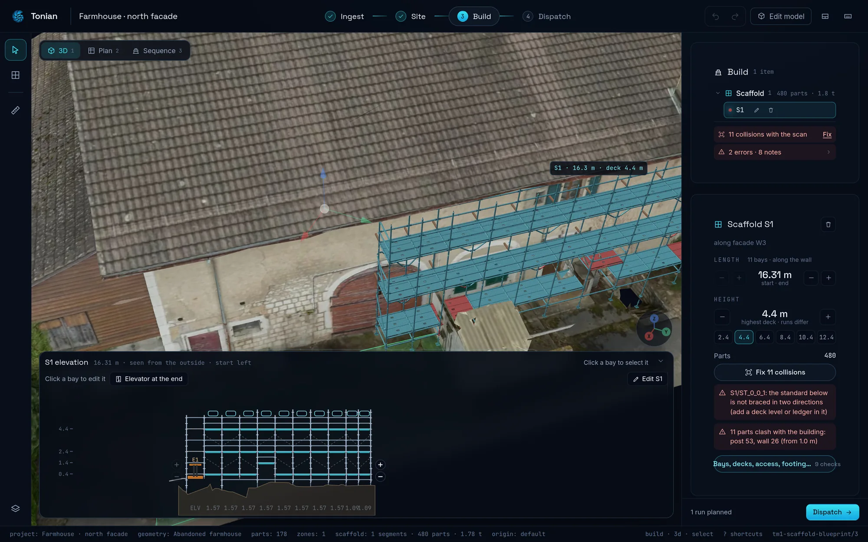This screenshot has width=868, height=542.
Task: Edit S1 with the pencil icon
Action: (x=756, y=110)
